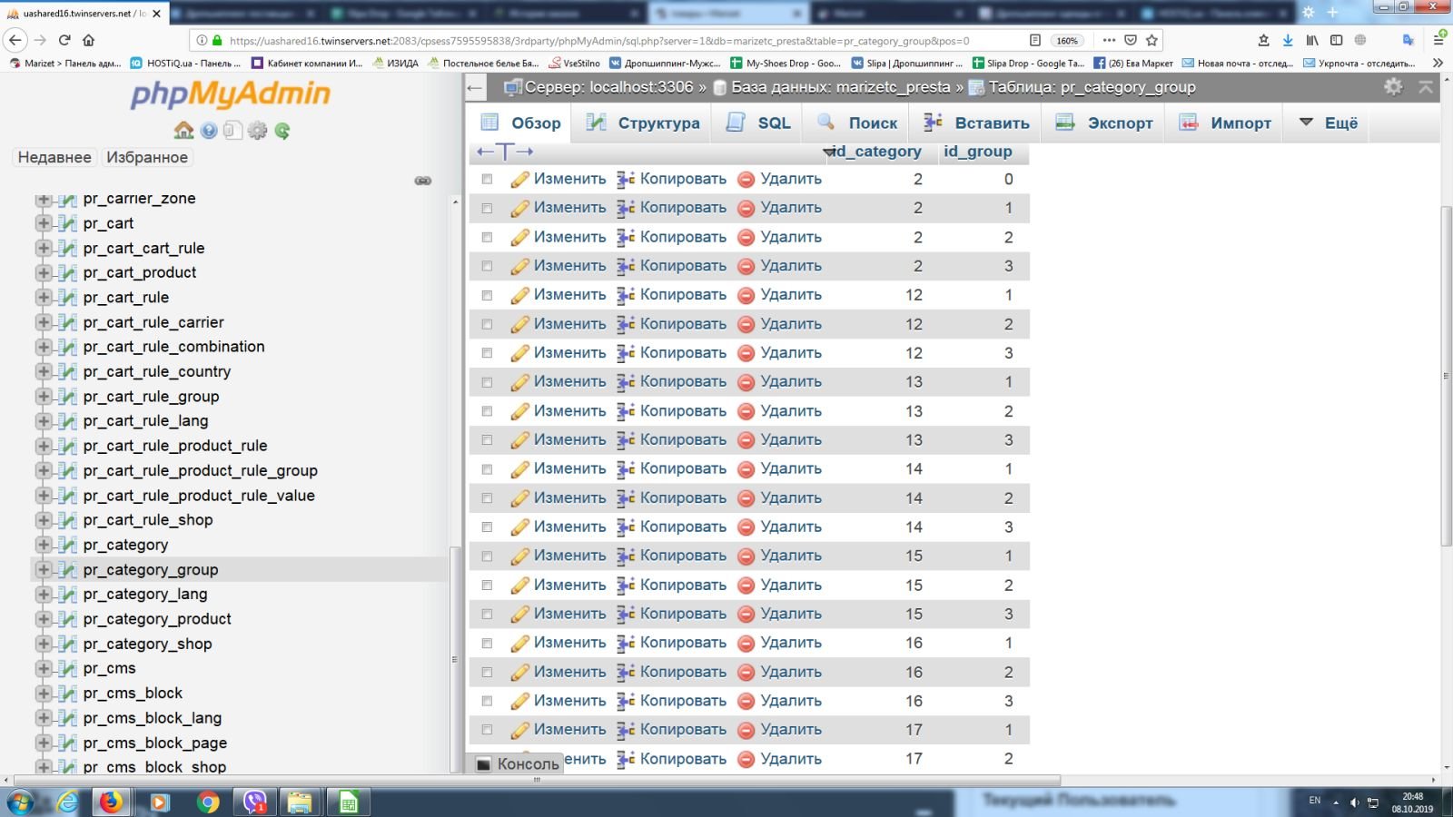Open navigation panel settings gear icon
Screen dimensions: 1453x817
click(258, 131)
